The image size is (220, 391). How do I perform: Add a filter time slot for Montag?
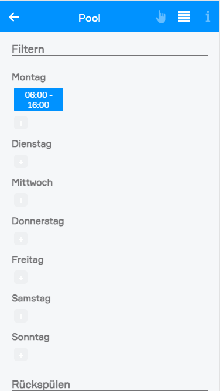click(20, 123)
